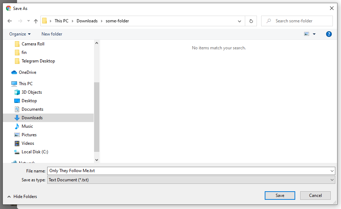Click the Local Disk drive icon
Image resolution: width=341 pixels, height=209 pixels.
17,152
